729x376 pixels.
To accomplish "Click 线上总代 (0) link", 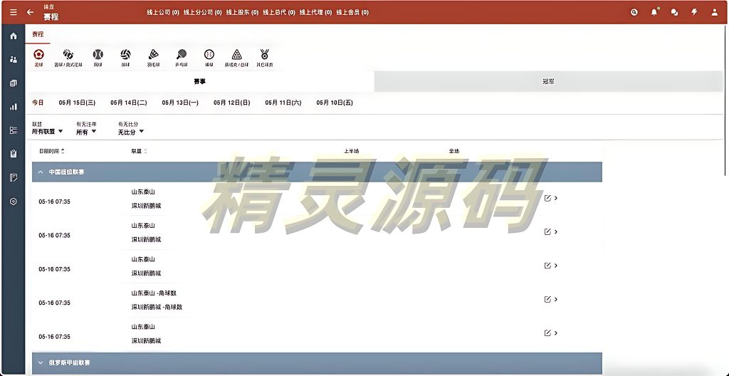I will [x=279, y=13].
